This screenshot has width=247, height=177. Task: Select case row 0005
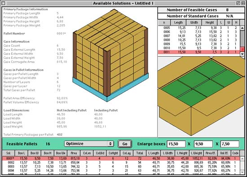coord(199,28)
